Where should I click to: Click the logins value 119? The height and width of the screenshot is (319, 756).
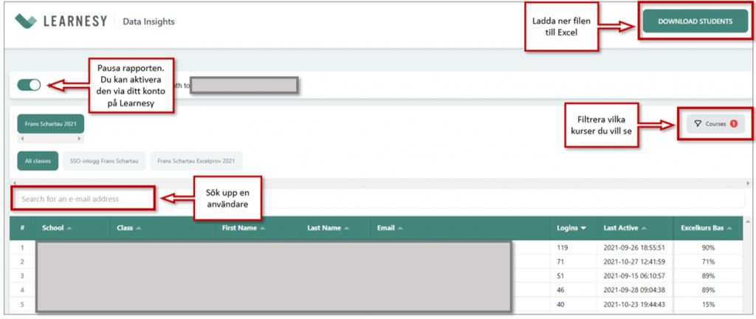(x=562, y=247)
